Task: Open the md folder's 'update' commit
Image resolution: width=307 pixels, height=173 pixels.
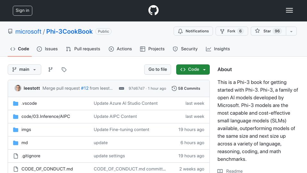Action: [101, 143]
